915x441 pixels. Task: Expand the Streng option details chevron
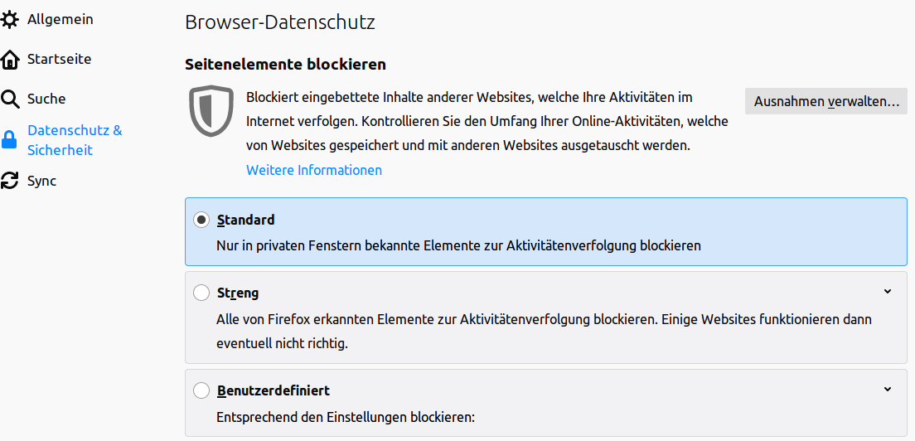click(888, 292)
